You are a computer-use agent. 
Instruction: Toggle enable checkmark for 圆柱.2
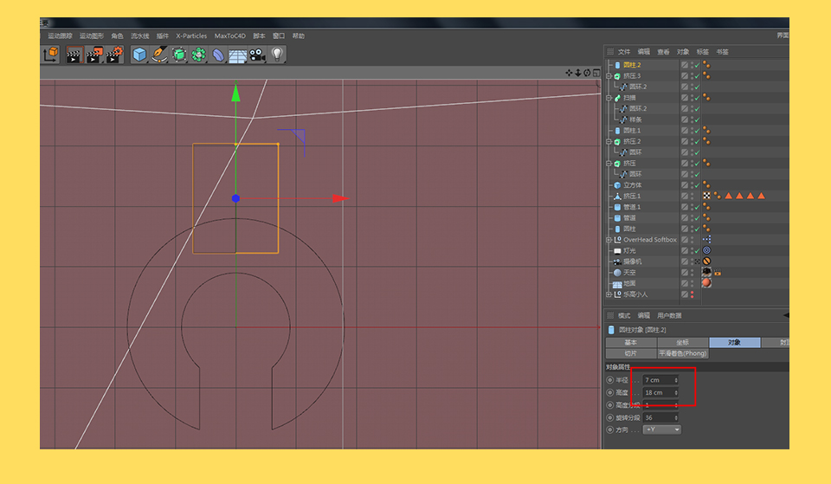tap(698, 65)
